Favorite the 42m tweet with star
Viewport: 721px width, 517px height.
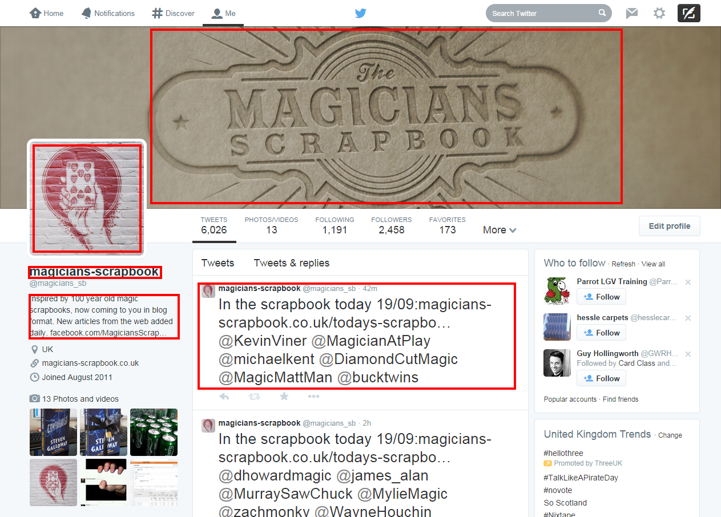(x=284, y=397)
